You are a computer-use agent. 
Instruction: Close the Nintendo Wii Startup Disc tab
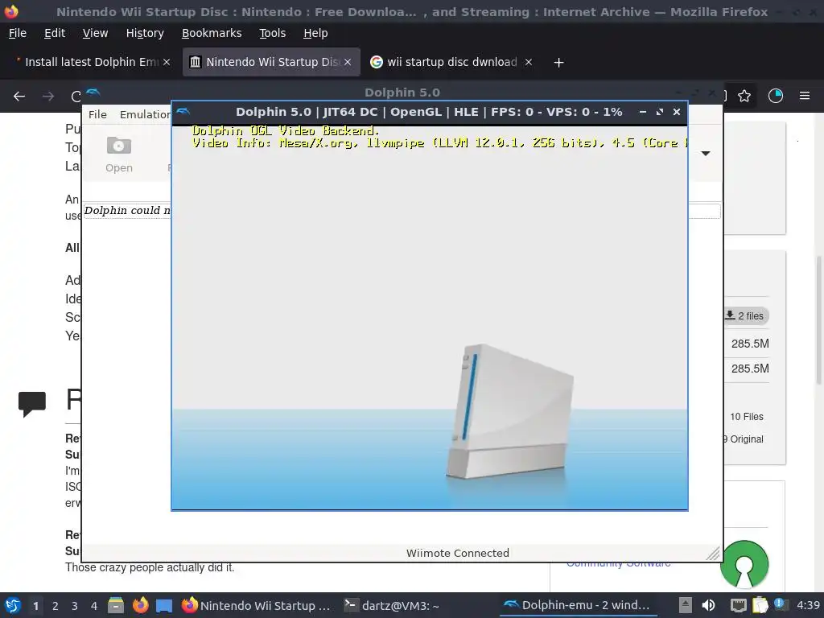click(x=348, y=62)
